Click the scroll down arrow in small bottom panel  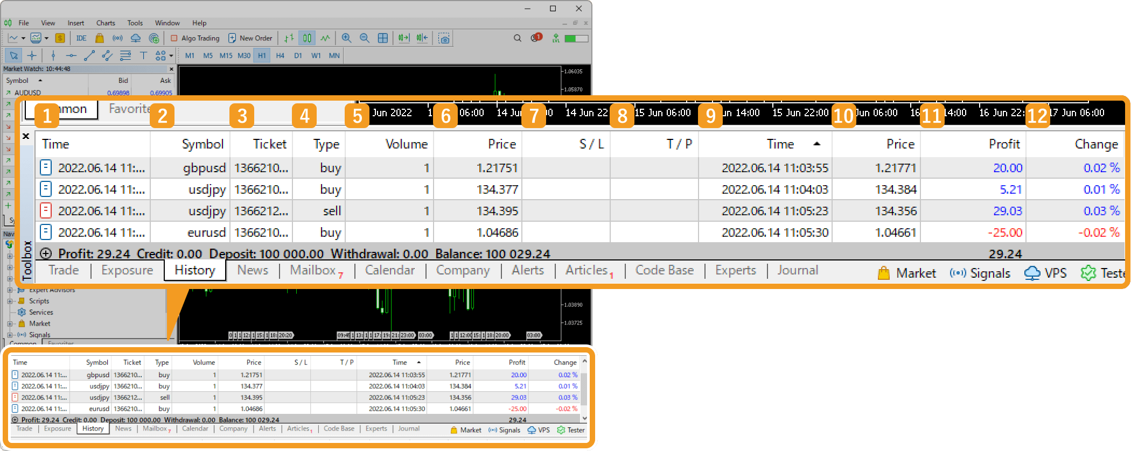tap(584, 418)
